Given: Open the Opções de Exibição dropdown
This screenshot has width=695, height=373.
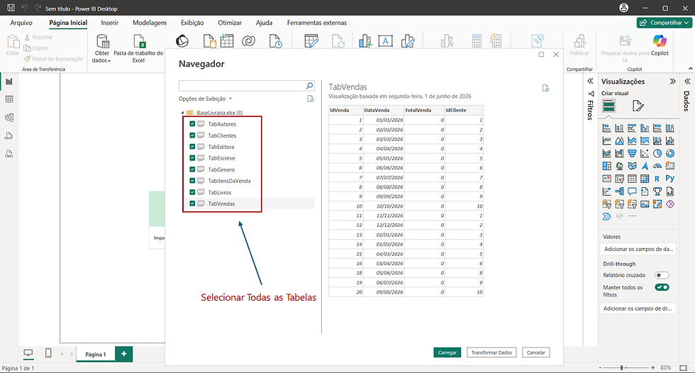Looking at the screenshot, I should 205,99.
